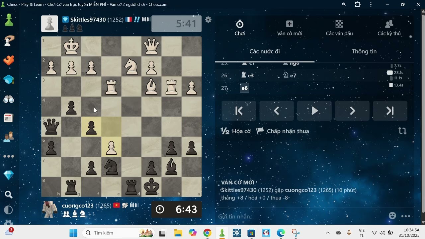Switch to the Chơi tab
Viewport: 425px width, 239px height.
coord(240,28)
